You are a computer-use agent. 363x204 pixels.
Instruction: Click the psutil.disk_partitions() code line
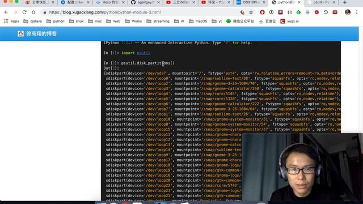click(x=147, y=63)
